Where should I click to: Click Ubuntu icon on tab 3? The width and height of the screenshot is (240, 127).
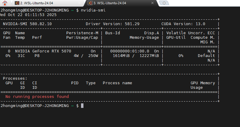90,3
